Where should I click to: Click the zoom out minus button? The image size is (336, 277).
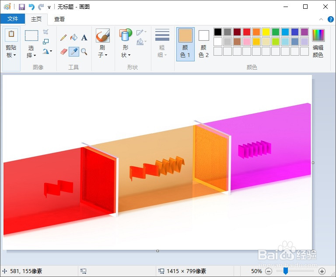[269, 271]
